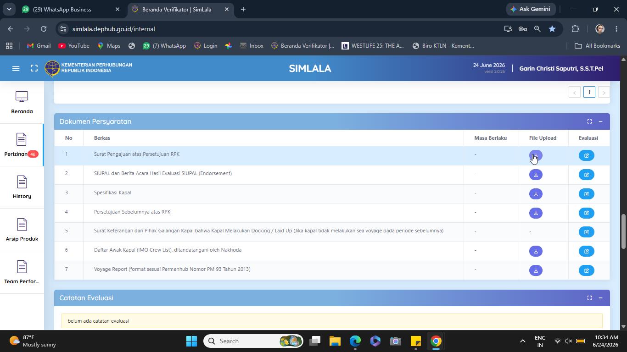The image size is (627, 352).
Task: Evaluate Daftar Awak Kapal row
Action: 586,251
